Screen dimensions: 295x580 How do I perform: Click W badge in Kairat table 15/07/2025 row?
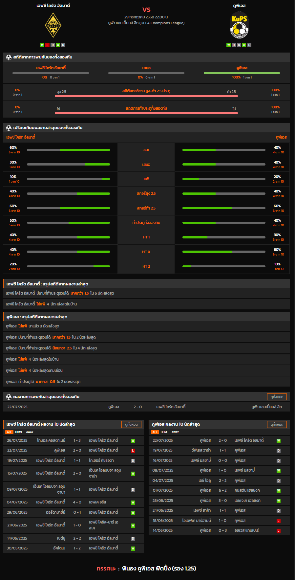point(133,474)
